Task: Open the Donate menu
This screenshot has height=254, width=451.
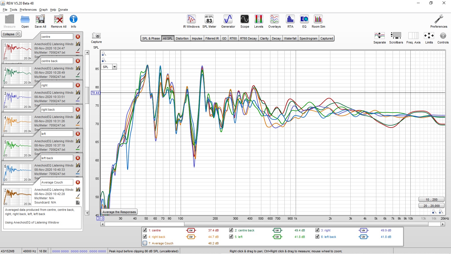Action: [63, 10]
